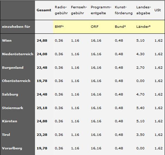Select the Programmentgelte column header
The width and height of the screenshot is (165, 155).
101,10
